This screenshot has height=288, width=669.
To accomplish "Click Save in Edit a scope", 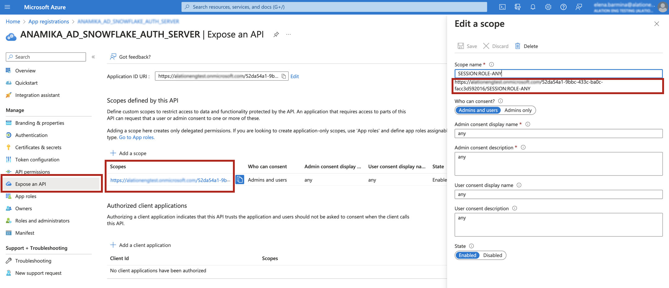I will click(467, 46).
